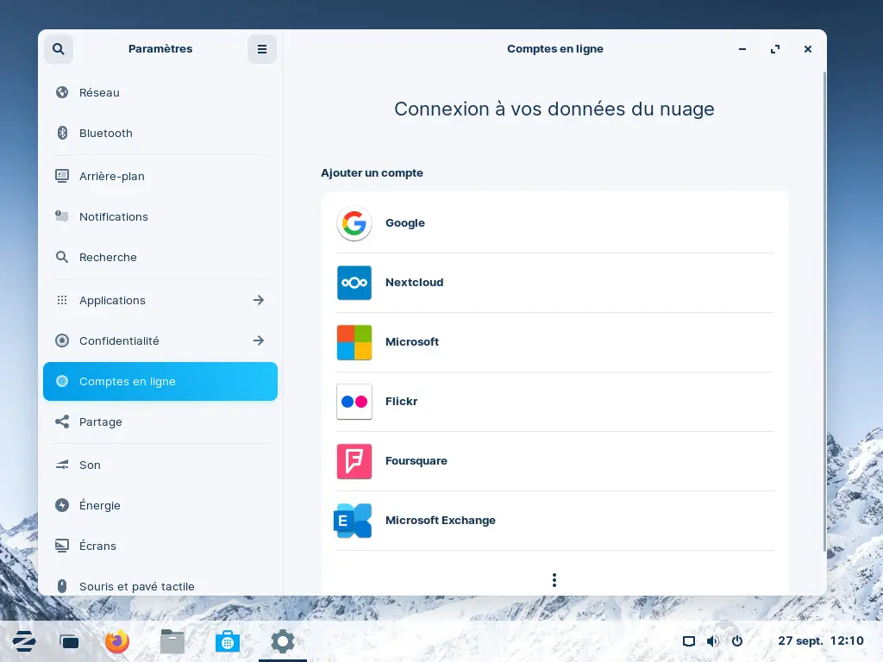Launch Firefox from the taskbar
The width and height of the screenshot is (883, 662).
pos(117,641)
